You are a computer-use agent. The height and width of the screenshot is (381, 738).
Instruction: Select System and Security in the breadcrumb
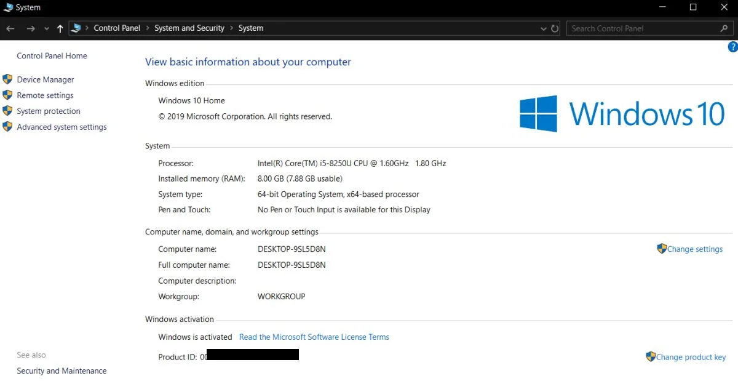(x=189, y=28)
